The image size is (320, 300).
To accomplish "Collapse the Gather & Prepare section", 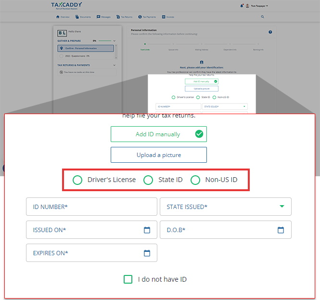I will click(x=115, y=41).
